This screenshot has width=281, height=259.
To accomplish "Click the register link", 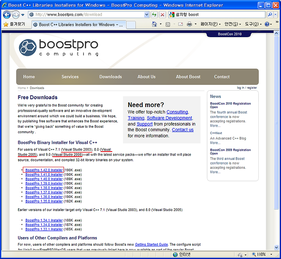I will (252, 88).
